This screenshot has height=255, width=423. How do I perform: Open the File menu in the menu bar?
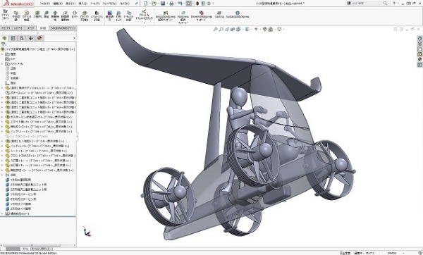point(45,4)
